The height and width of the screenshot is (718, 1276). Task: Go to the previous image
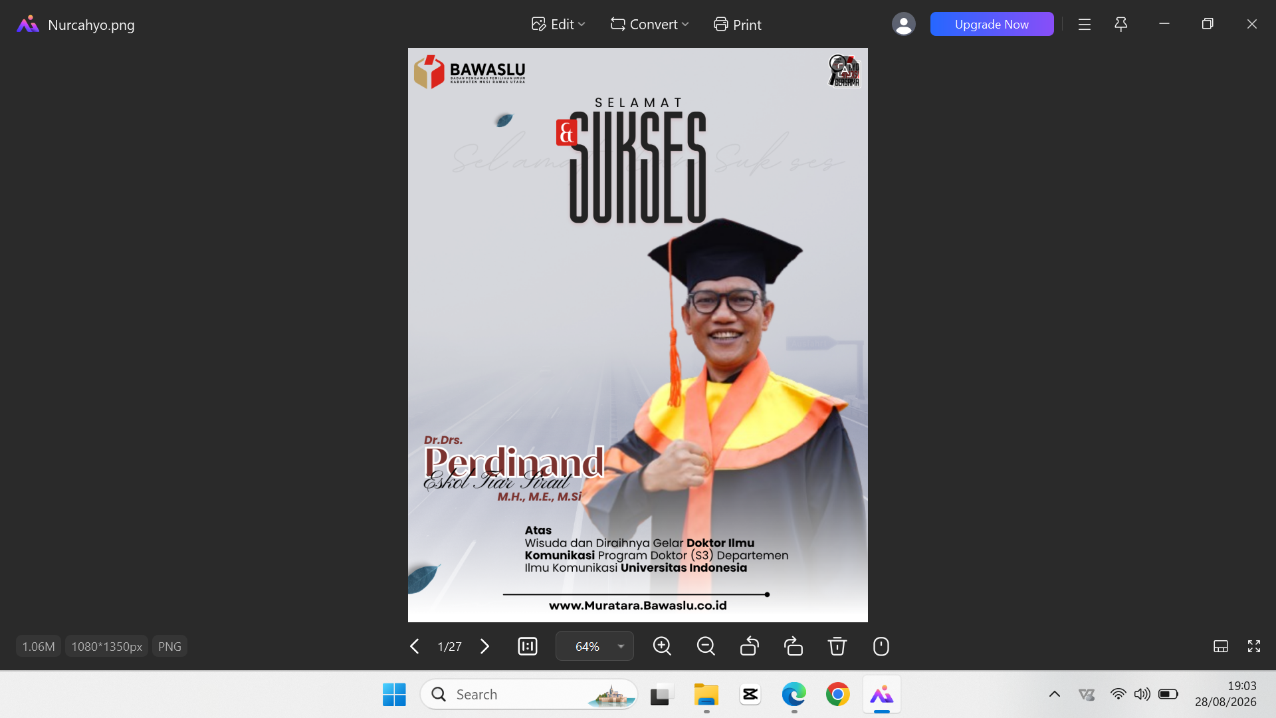pos(414,646)
